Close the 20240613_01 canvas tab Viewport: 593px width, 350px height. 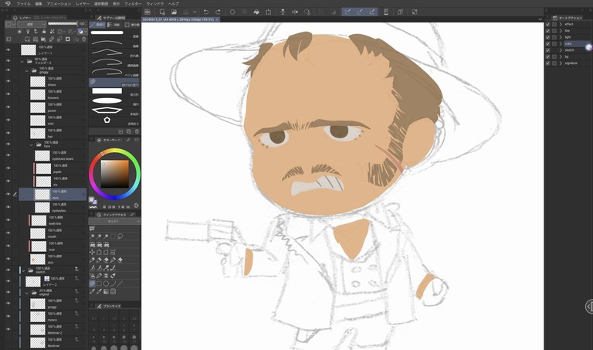217,19
